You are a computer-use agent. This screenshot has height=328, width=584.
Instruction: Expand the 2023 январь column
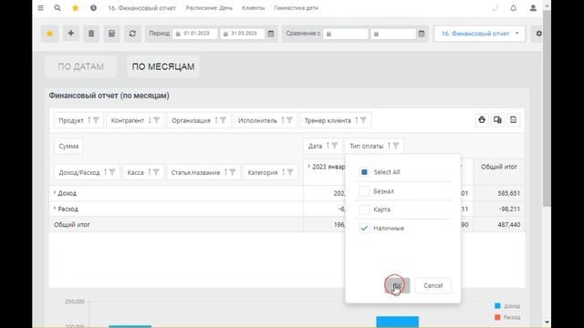(x=308, y=167)
